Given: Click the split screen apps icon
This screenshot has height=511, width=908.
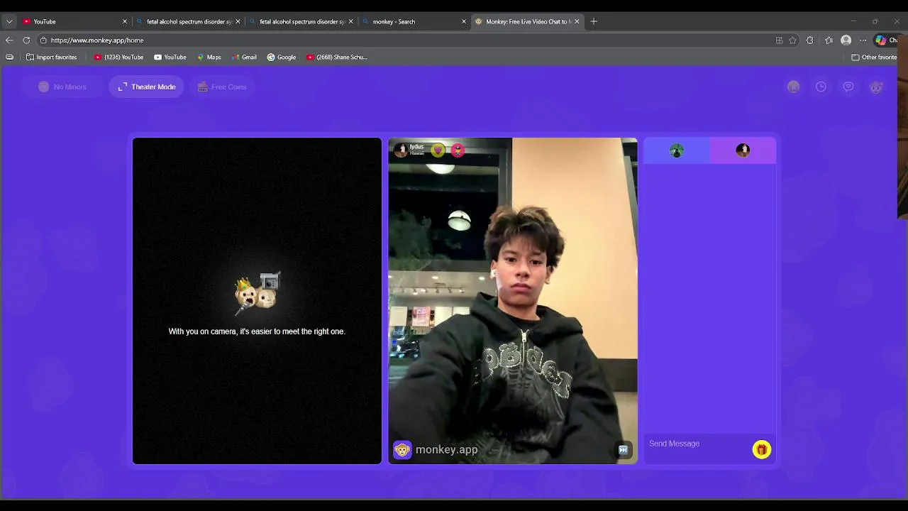Looking at the screenshot, I should [x=779, y=40].
